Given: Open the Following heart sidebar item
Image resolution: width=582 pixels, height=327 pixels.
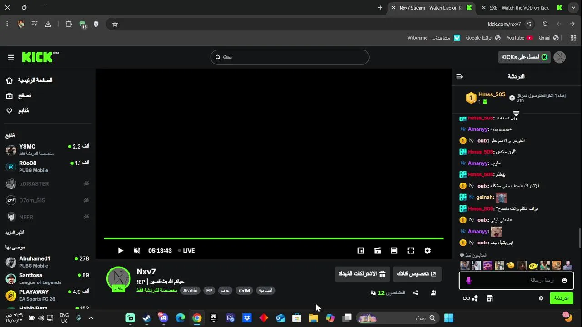Looking at the screenshot, I should (x=17, y=111).
